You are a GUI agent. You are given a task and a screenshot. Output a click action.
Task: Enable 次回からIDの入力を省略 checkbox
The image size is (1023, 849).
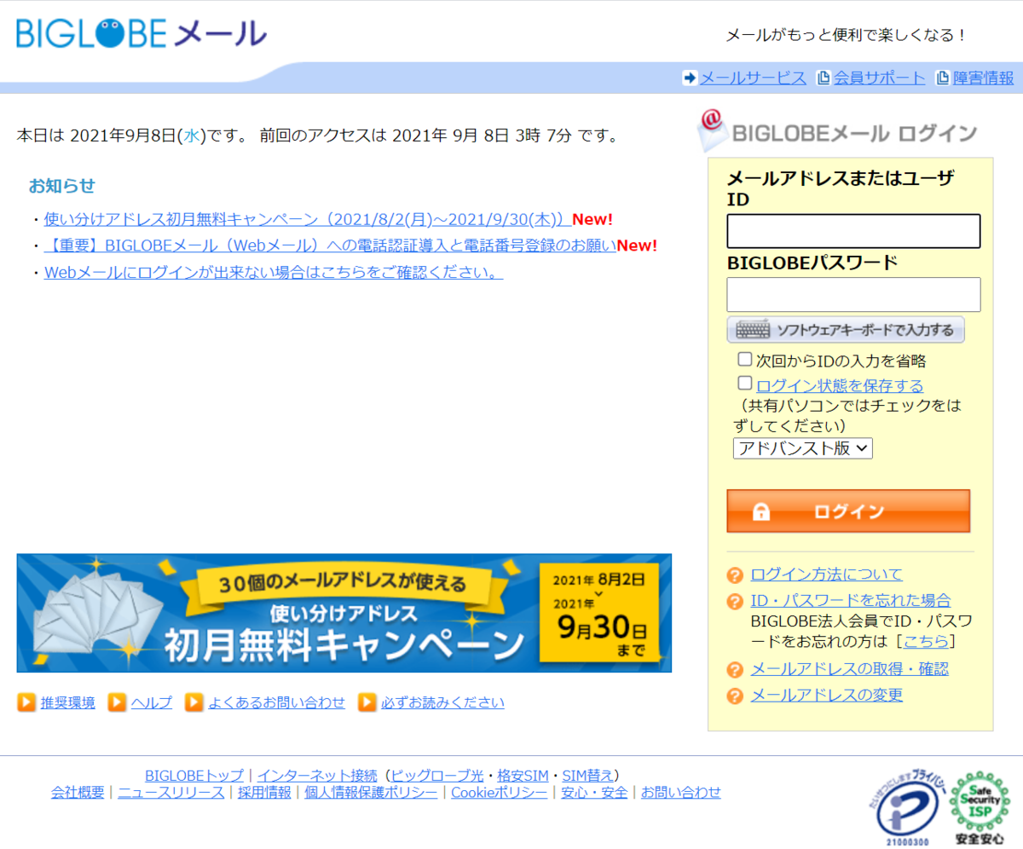(x=745, y=359)
